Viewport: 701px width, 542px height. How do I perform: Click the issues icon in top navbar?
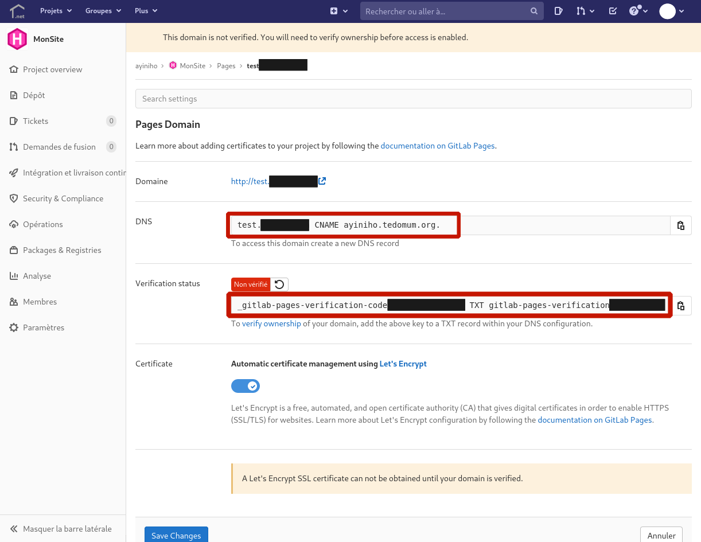pos(559,11)
